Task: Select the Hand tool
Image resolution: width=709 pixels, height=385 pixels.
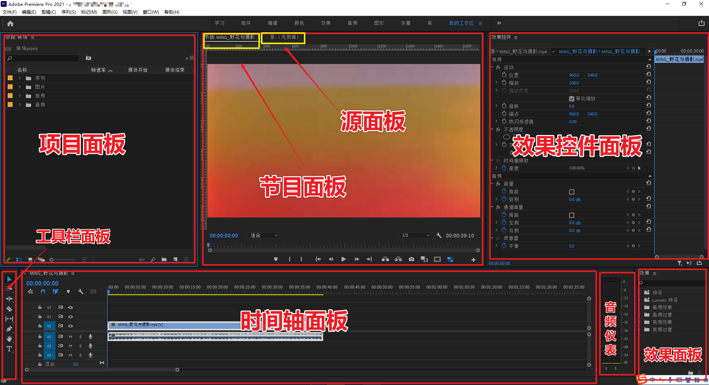Action: pos(9,338)
